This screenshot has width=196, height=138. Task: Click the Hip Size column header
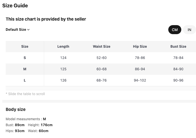tap(140, 47)
